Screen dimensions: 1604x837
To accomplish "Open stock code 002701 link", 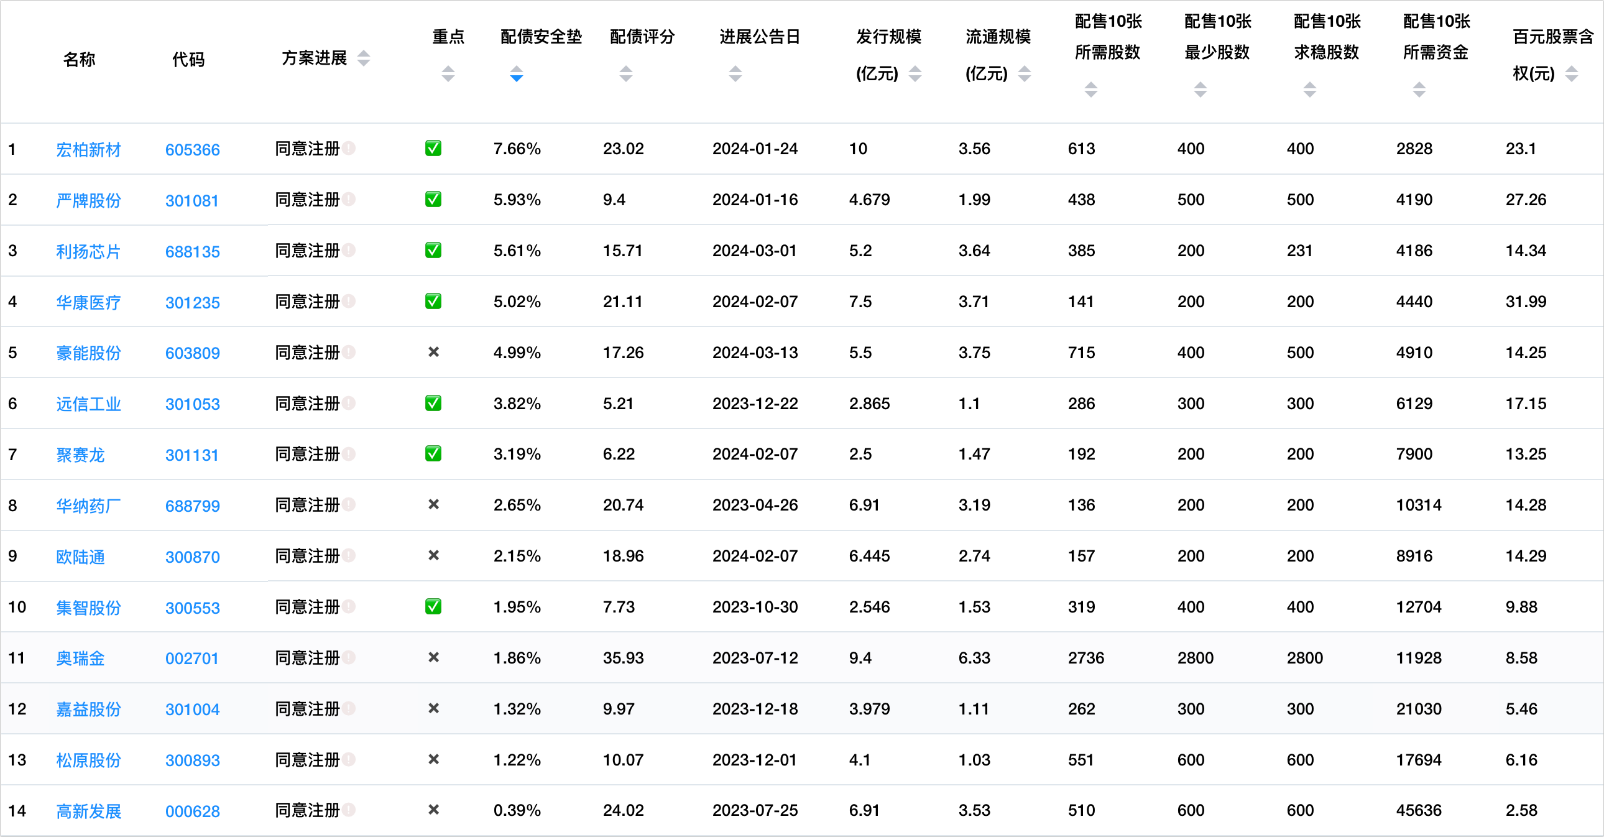I will click(x=191, y=659).
